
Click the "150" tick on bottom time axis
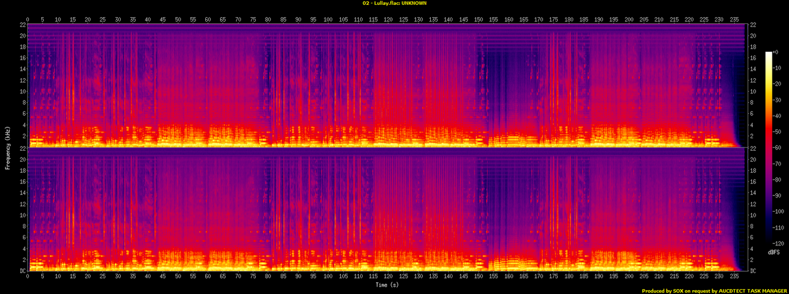[479, 277]
